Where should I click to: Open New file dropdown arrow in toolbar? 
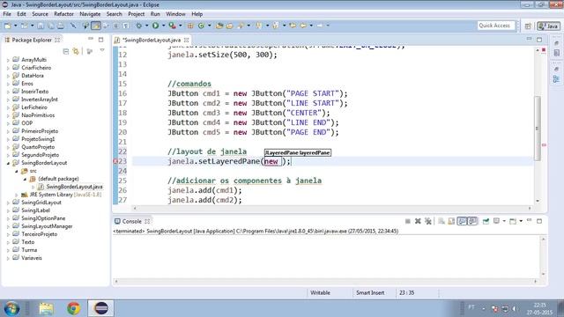click(15, 26)
